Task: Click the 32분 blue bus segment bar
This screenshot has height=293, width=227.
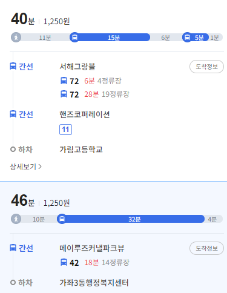Action: [x=131, y=219]
